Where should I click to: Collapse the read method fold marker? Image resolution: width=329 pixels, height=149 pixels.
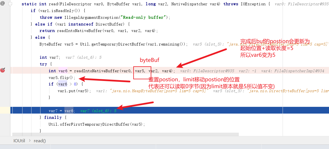[x=10, y=4]
